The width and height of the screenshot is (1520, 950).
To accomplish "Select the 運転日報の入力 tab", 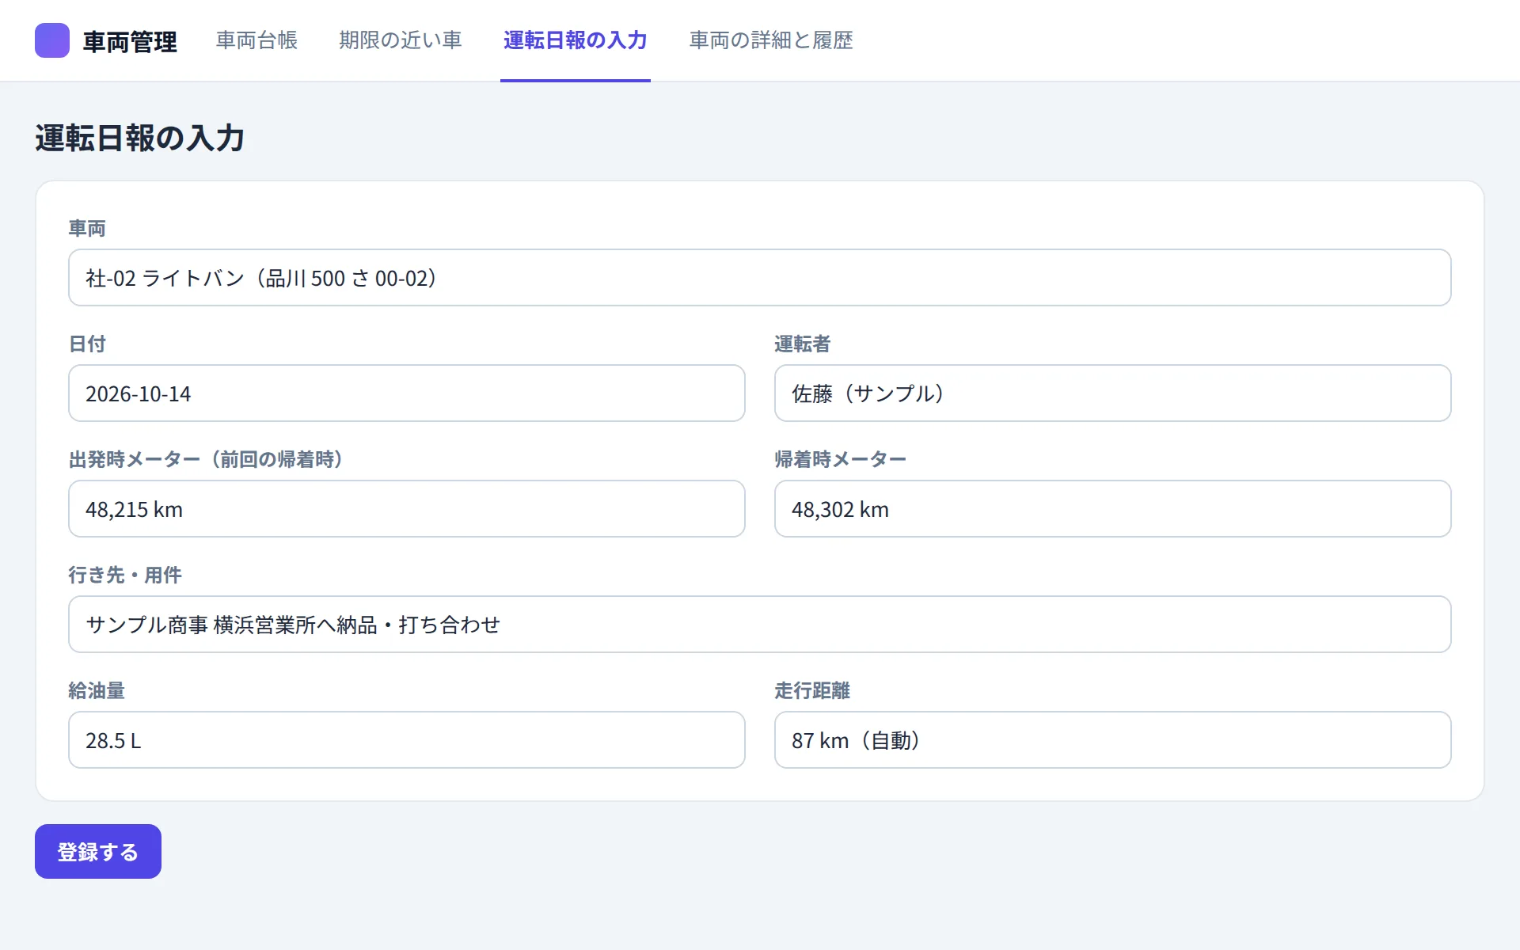I will 575,40.
